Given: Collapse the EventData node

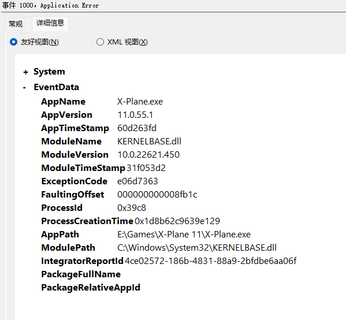Looking at the screenshot, I should [x=24, y=88].
